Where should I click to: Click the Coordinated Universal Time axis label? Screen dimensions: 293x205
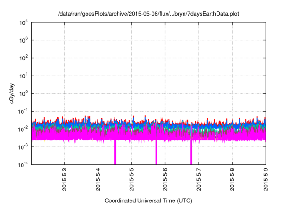[x=148, y=200]
